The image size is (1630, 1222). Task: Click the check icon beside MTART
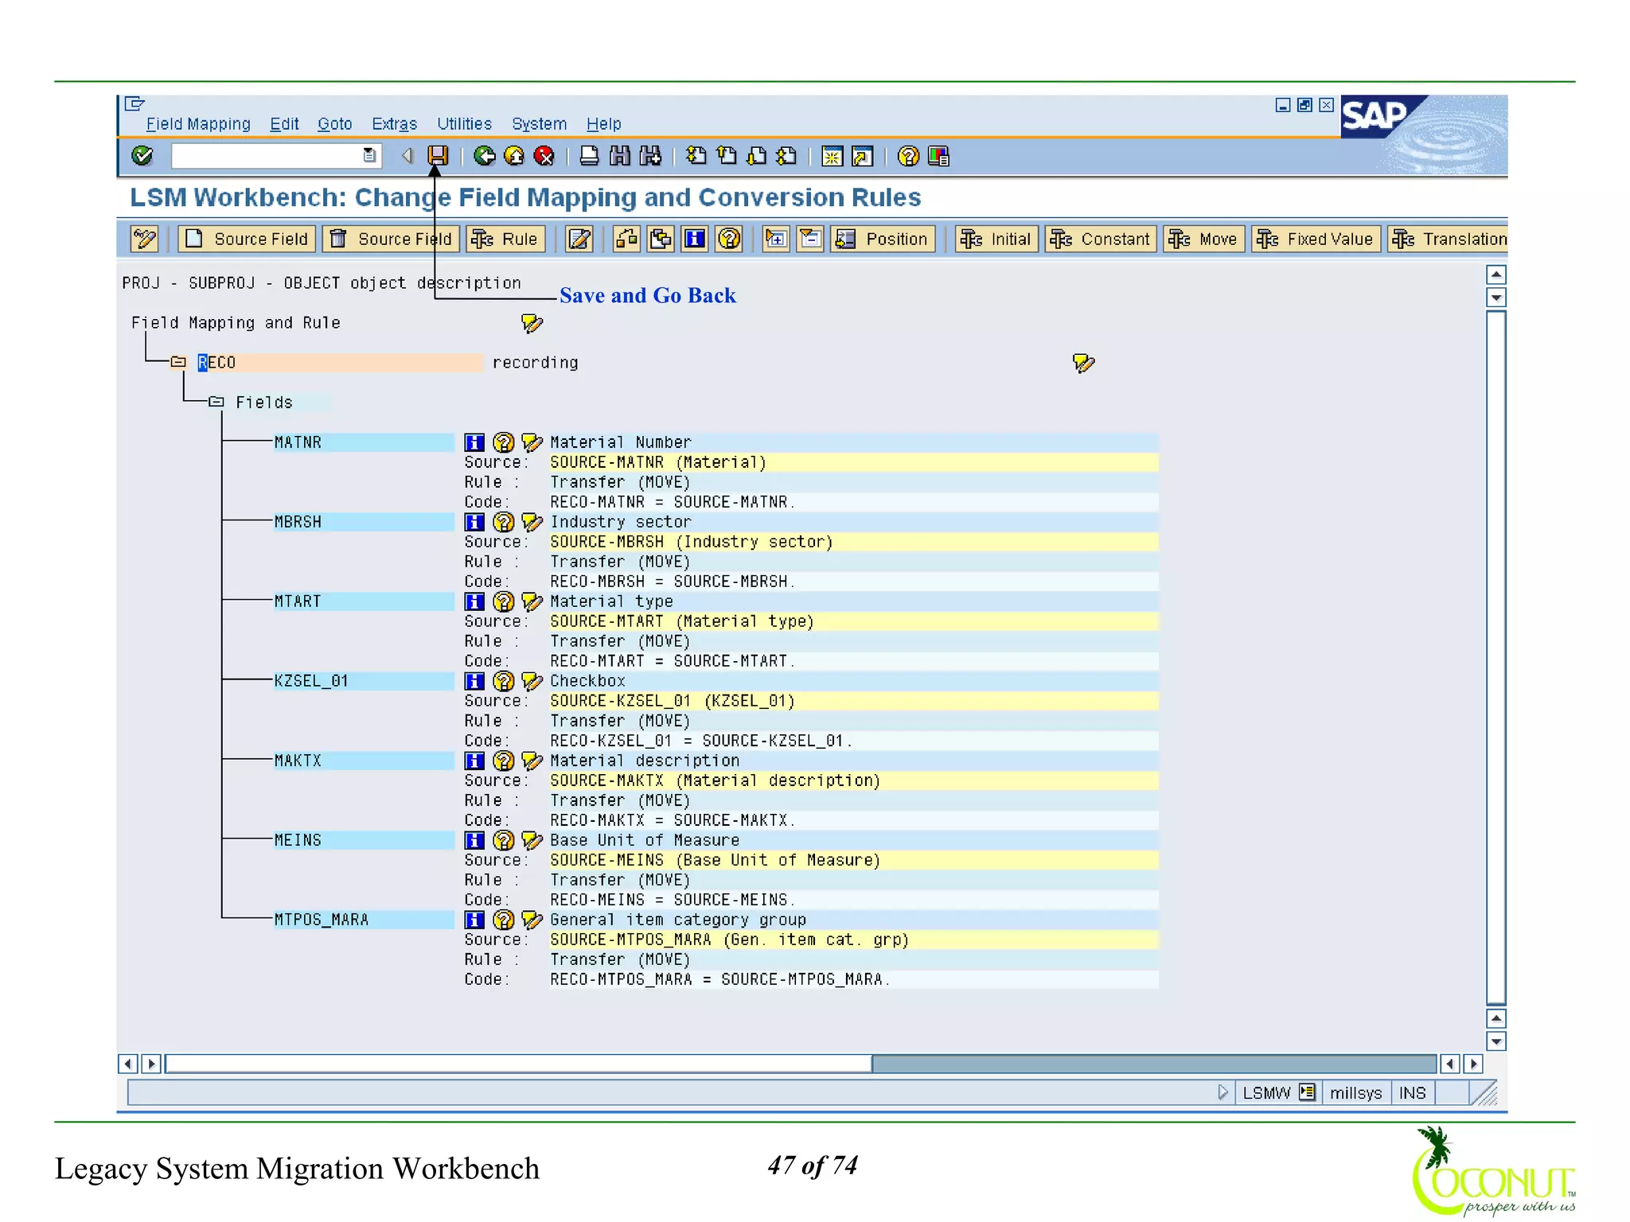(532, 601)
